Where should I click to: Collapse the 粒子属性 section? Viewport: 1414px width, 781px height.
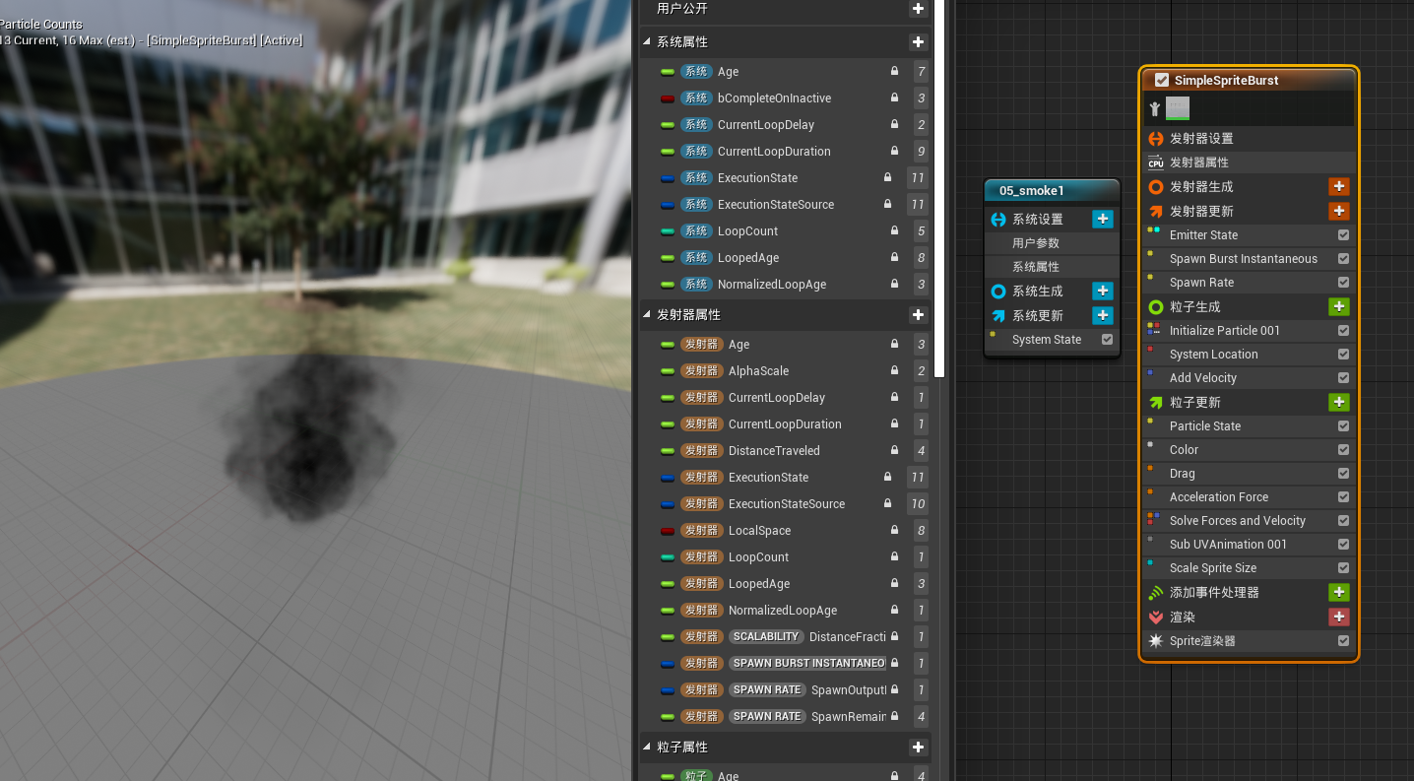coord(647,747)
